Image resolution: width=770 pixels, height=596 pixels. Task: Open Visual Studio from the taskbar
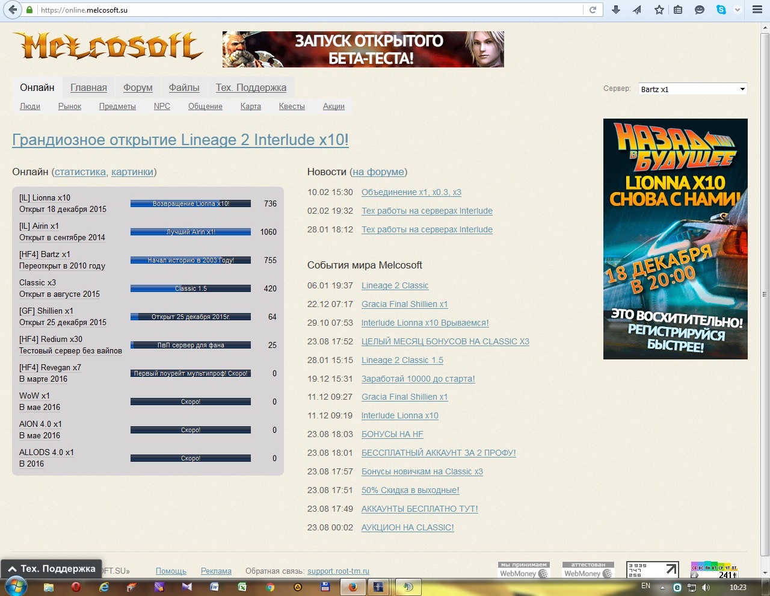tap(186, 586)
